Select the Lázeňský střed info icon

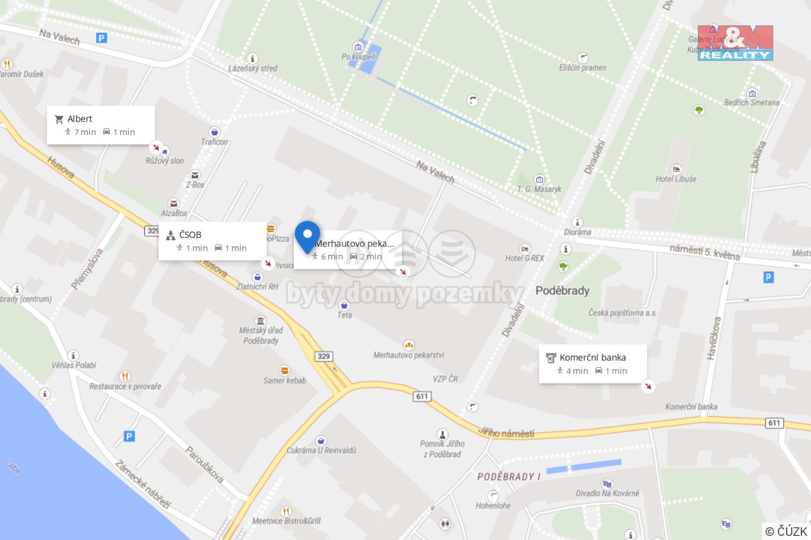(x=253, y=58)
